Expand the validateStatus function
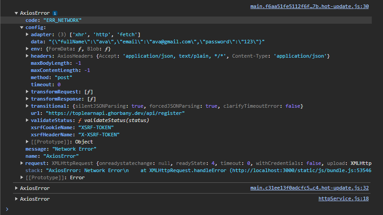 click(x=27, y=120)
